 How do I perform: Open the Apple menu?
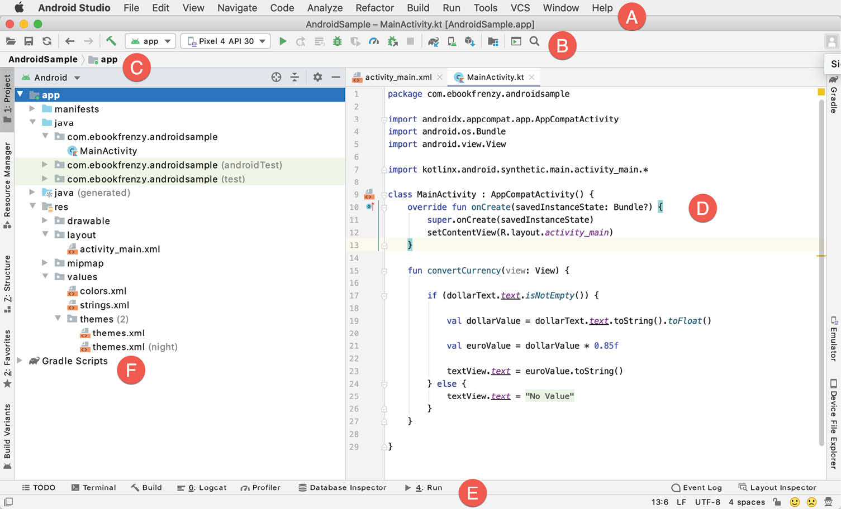[20, 8]
